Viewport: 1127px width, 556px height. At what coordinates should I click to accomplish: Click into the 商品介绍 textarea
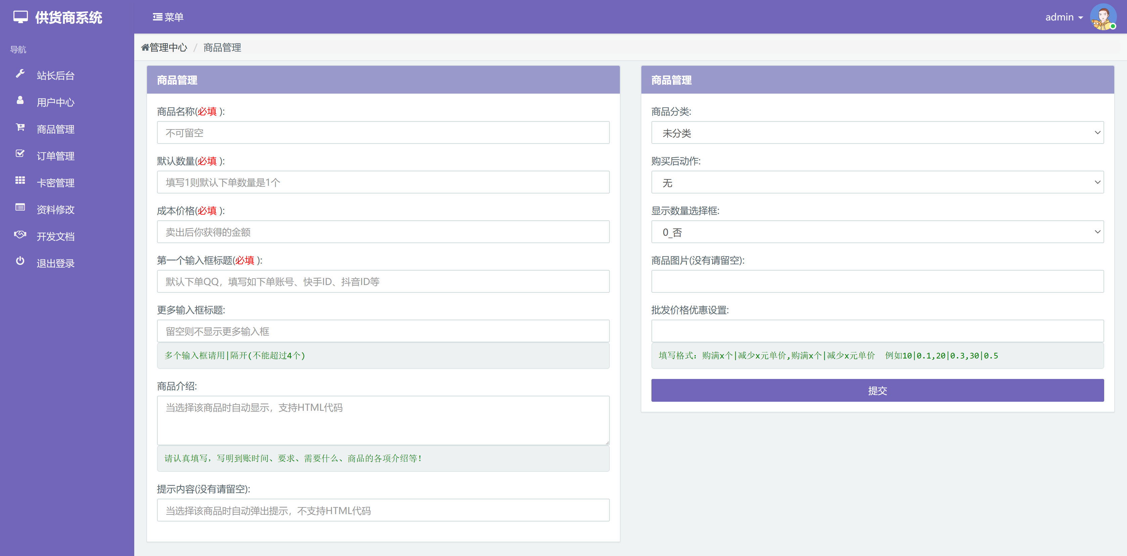click(383, 421)
